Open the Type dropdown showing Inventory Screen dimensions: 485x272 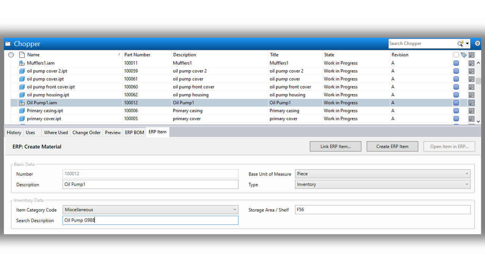coord(466,184)
